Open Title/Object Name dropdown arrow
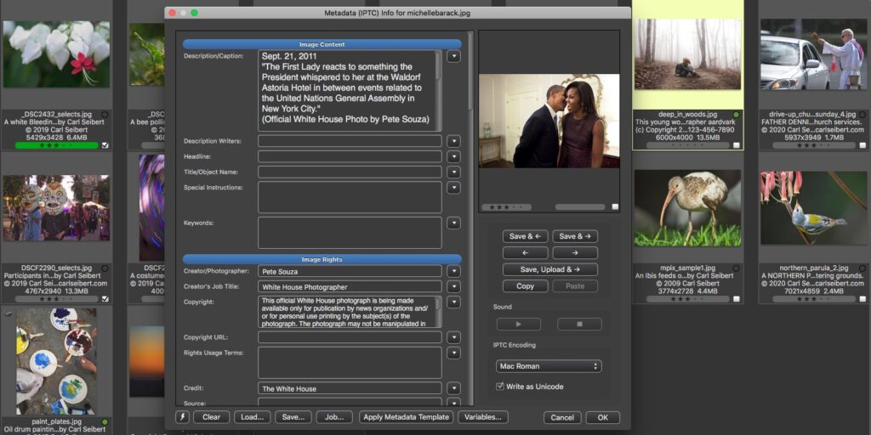 click(x=454, y=172)
